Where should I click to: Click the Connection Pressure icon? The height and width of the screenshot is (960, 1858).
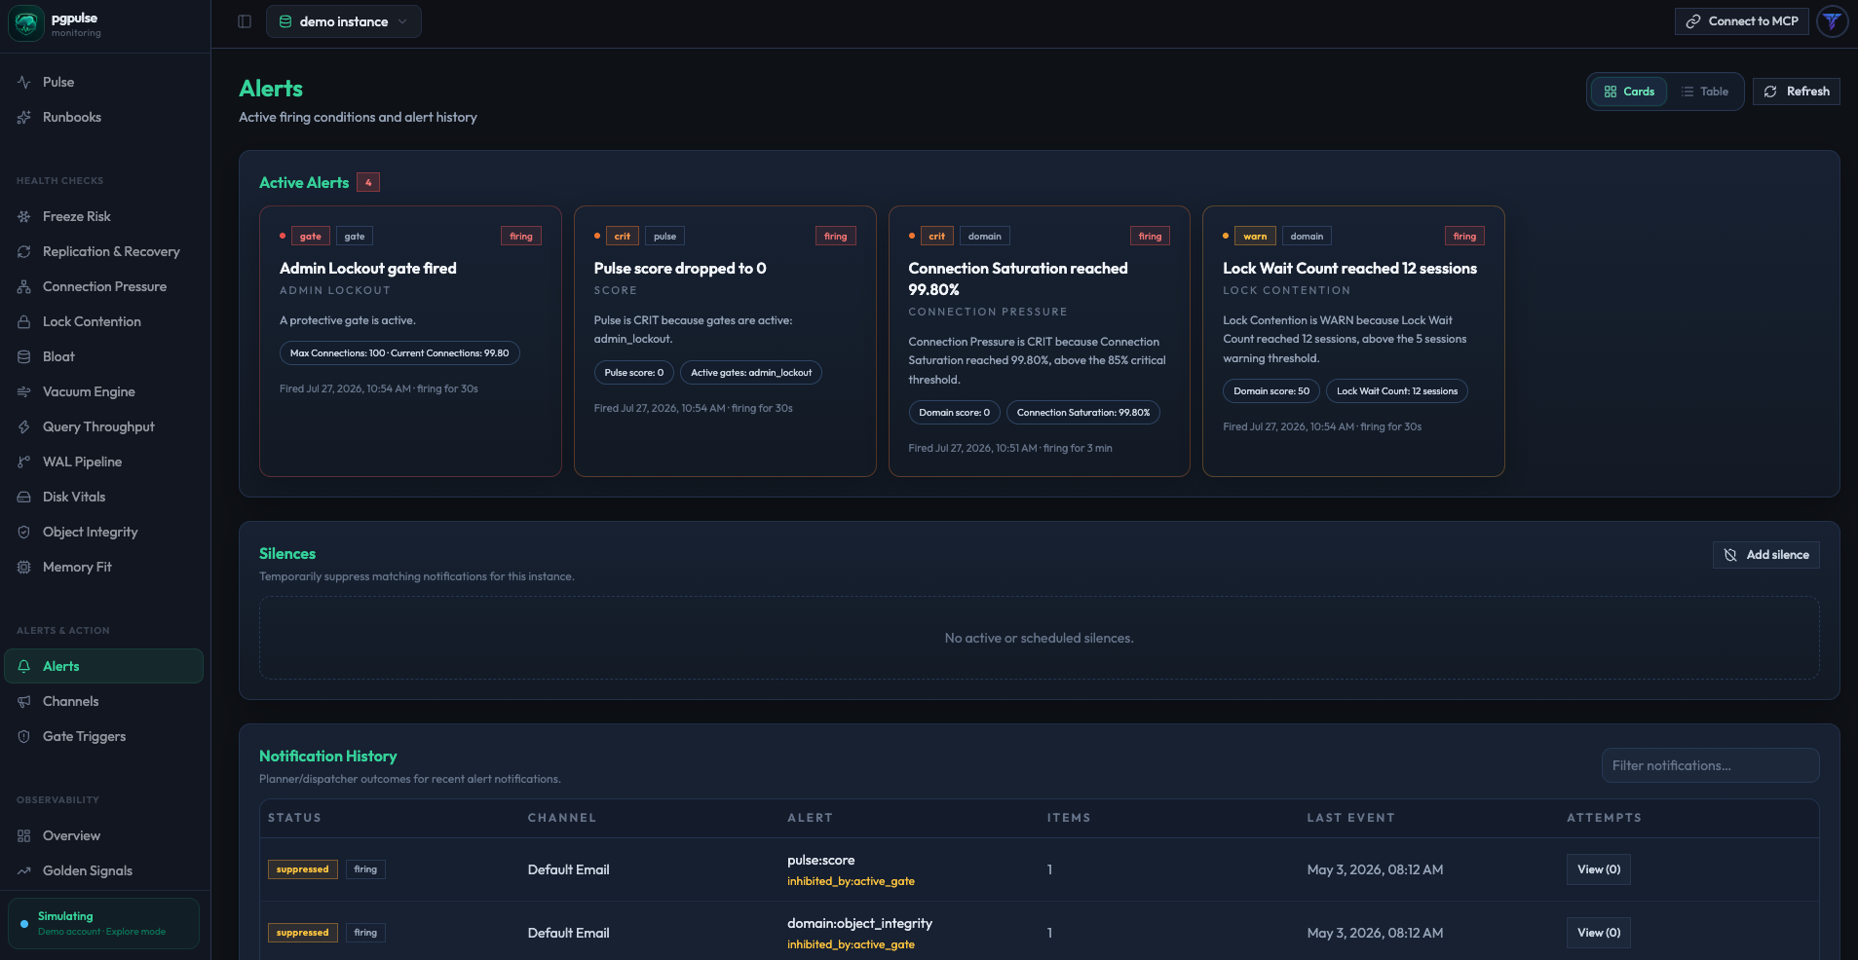pos(24,286)
